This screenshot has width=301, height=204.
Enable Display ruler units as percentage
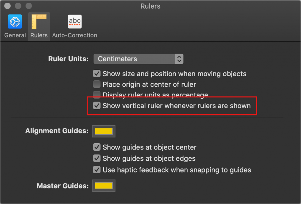coord(97,94)
